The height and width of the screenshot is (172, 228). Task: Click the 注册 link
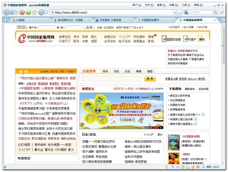[x=100, y=27]
